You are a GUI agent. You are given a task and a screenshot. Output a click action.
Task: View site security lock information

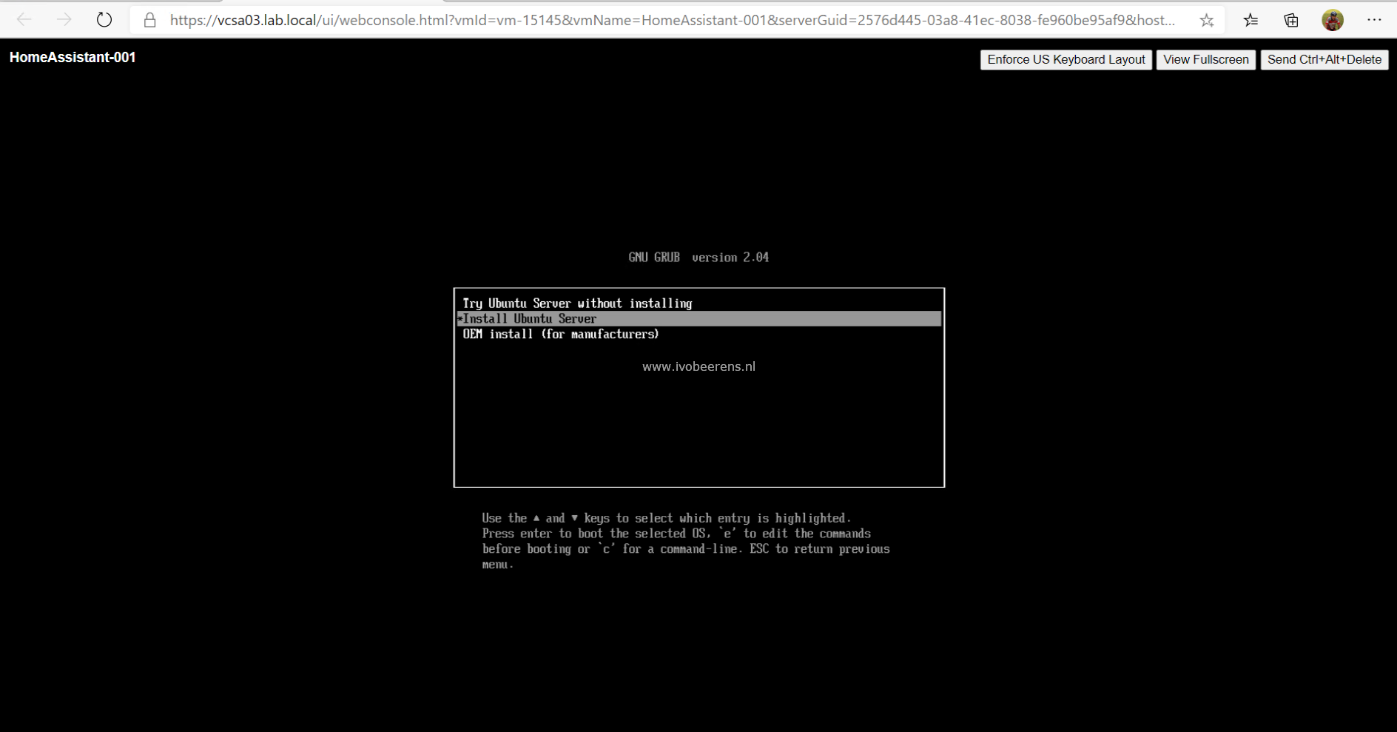point(150,21)
